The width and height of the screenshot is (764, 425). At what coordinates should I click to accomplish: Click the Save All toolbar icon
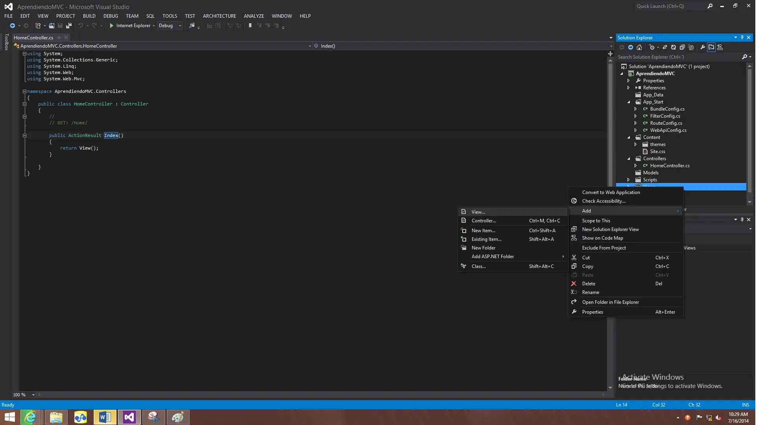tap(69, 26)
